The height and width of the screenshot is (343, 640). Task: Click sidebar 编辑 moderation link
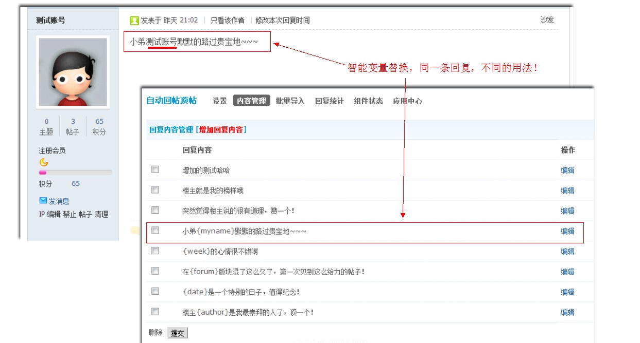[x=54, y=214]
